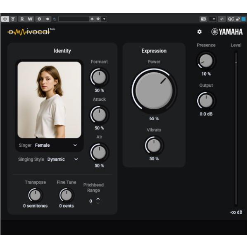Click the Fine Tune knob
This screenshot has height=248, width=248.
[x=67, y=195]
